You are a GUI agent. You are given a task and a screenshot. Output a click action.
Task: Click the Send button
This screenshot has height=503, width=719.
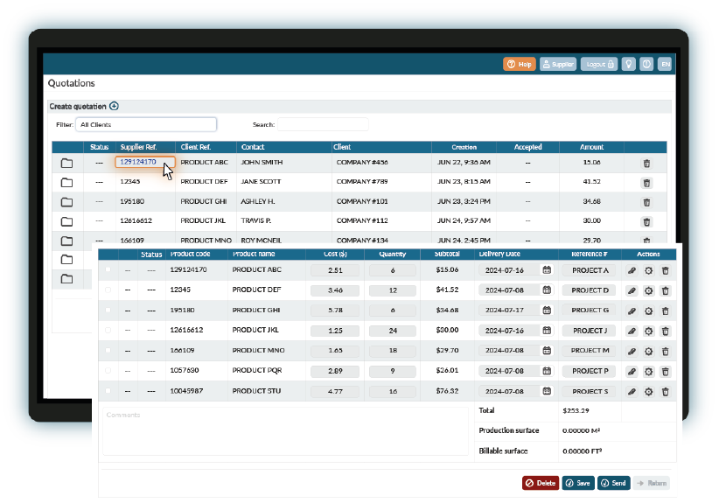click(x=613, y=483)
